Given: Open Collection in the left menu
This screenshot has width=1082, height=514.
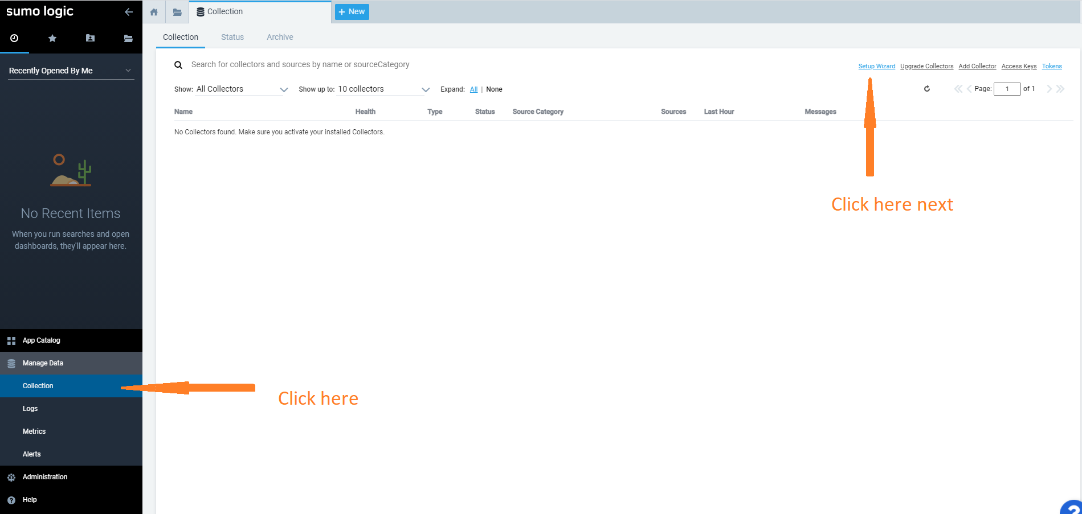Looking at the screenshot, I should pyautogui.click(x=71, y=386).
